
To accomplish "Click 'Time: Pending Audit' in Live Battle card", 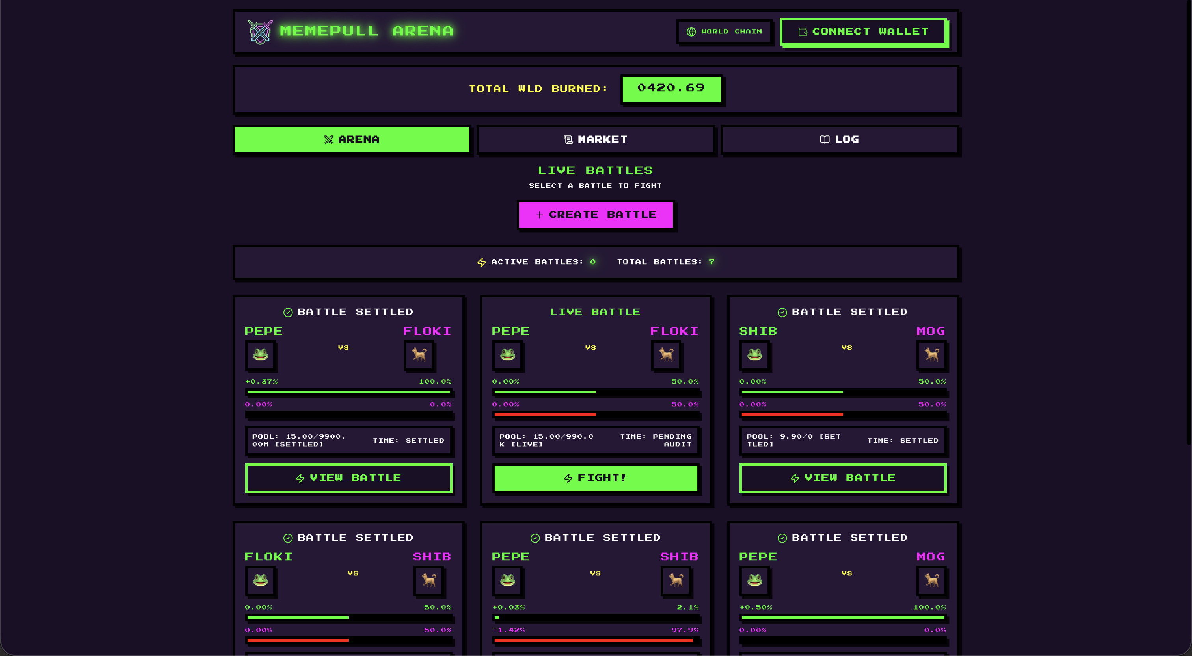I will (x=656, y=441).
